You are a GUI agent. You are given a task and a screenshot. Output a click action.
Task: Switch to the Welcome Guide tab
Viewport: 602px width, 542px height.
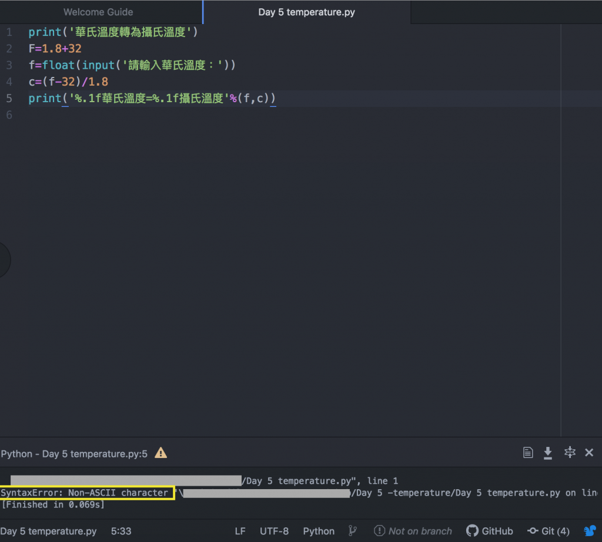98,12
